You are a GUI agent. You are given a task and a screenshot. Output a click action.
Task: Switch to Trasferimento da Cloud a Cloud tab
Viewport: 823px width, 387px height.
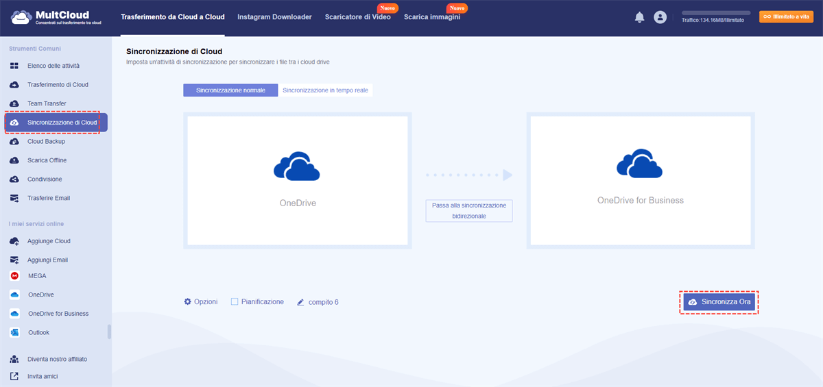point(173,16)
